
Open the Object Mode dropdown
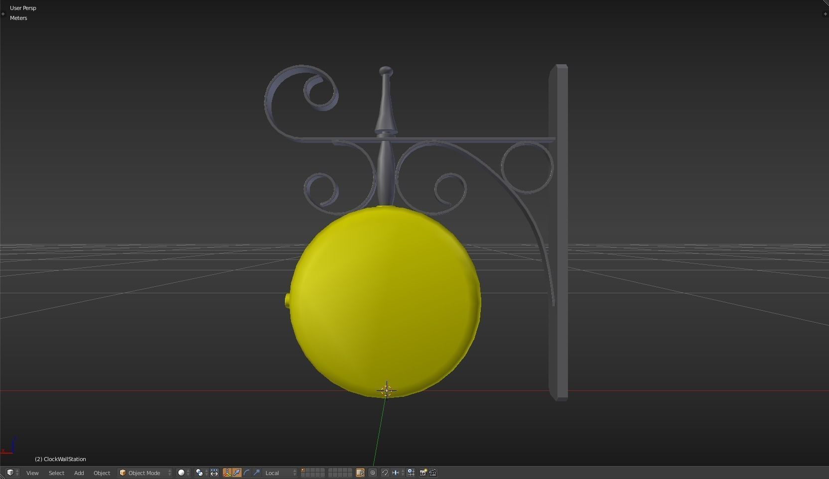(145, 473)
